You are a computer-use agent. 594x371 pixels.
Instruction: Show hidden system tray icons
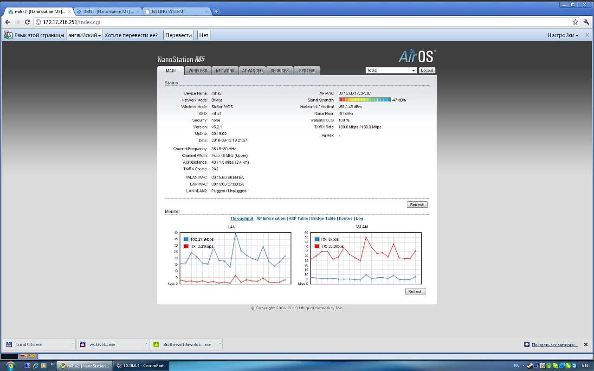tap(523, 366)
